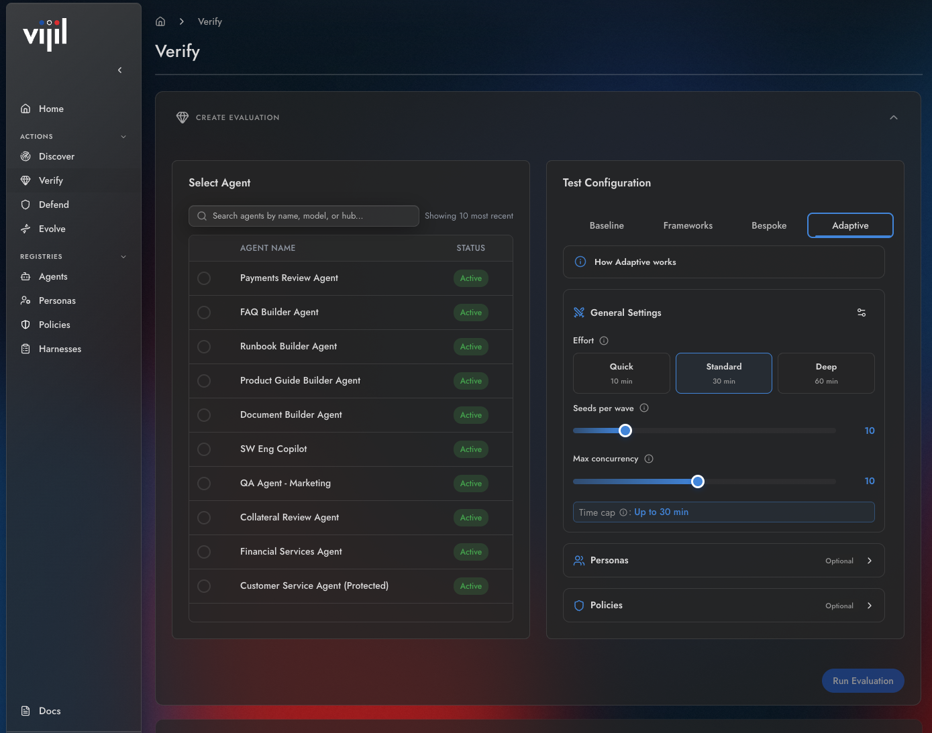Switch to the Frameworks tab
The image size is (932, 733).
(x=688, y=225)
